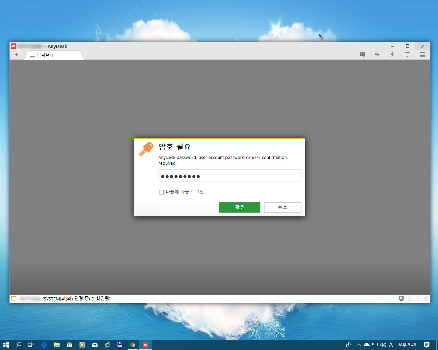The height and width of the screenshot is (350, 438).
Task: Click the hourglass icon in status bar
Action: 418,298
